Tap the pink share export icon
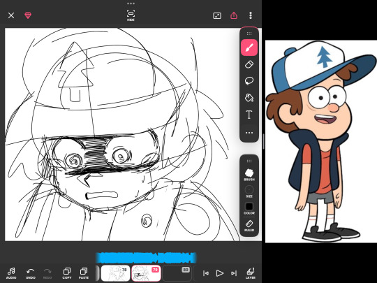Screen dimensions: 377x283 (234, 15)
